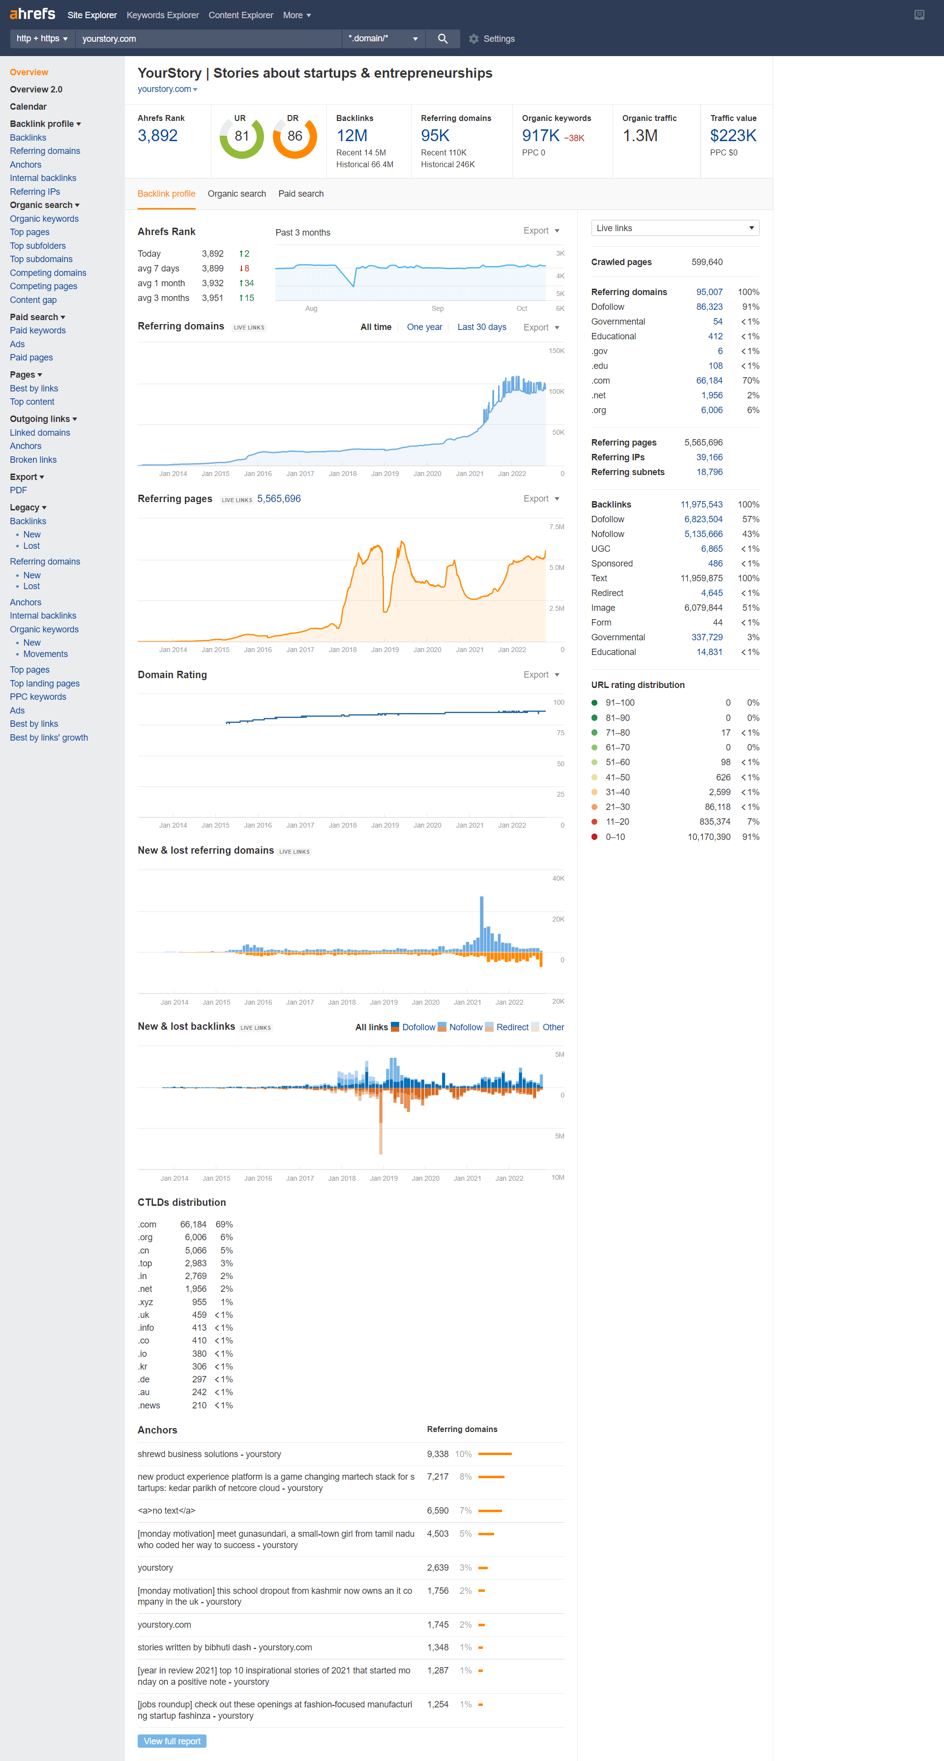
Task: Collapse the Organic search sidebar section
Action: [44, 205]
